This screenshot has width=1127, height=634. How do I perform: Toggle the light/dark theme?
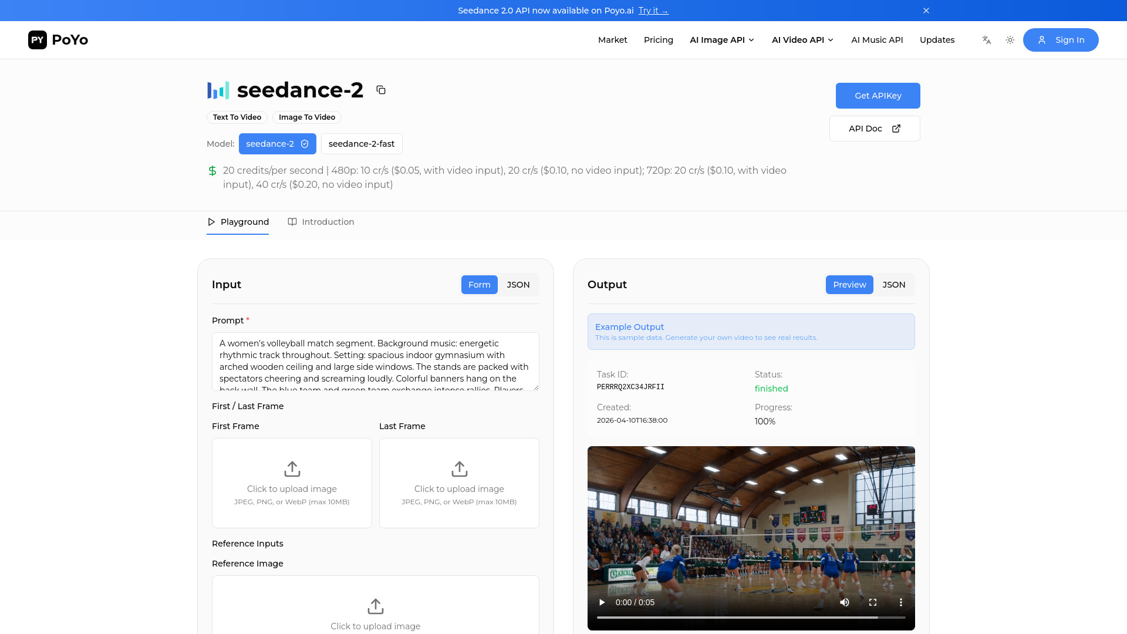[1010, 40]
